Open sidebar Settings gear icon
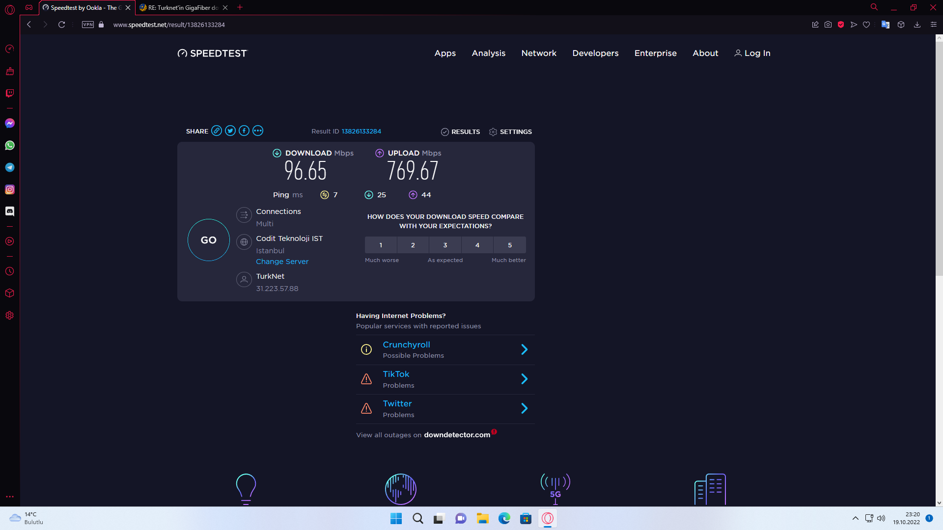Screen dimensions: 943x530 click(10, 316)
